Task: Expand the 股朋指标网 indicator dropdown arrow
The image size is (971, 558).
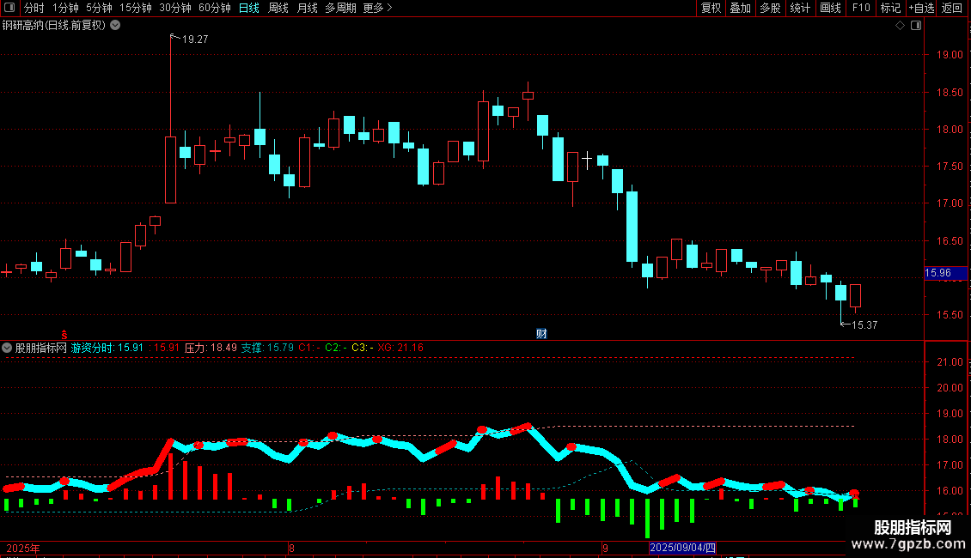Action: coord(7,348)
